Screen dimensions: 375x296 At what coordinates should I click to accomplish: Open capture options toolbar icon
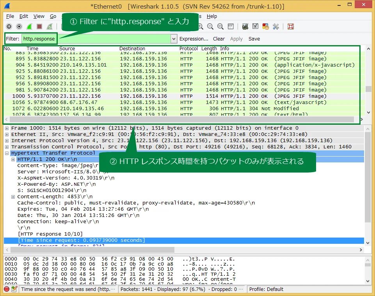(19, 26)
